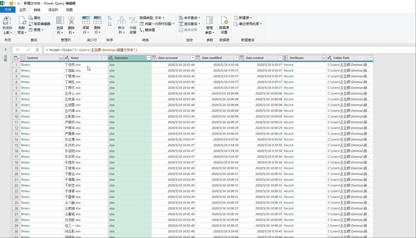Switch to the 视图 (View) tab
The image size is (416, 238).
(70, 10)
